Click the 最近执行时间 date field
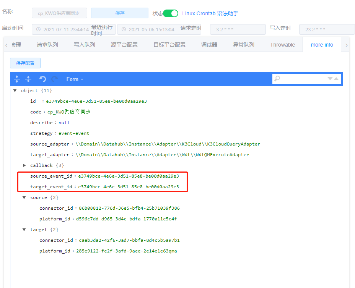 pos(159,29)
